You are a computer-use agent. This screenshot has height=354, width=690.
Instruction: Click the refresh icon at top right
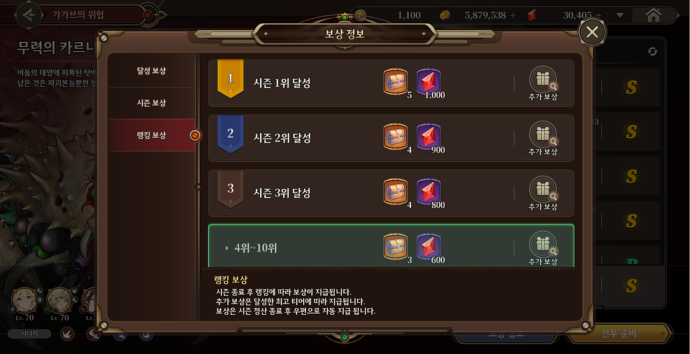point(652,51)
